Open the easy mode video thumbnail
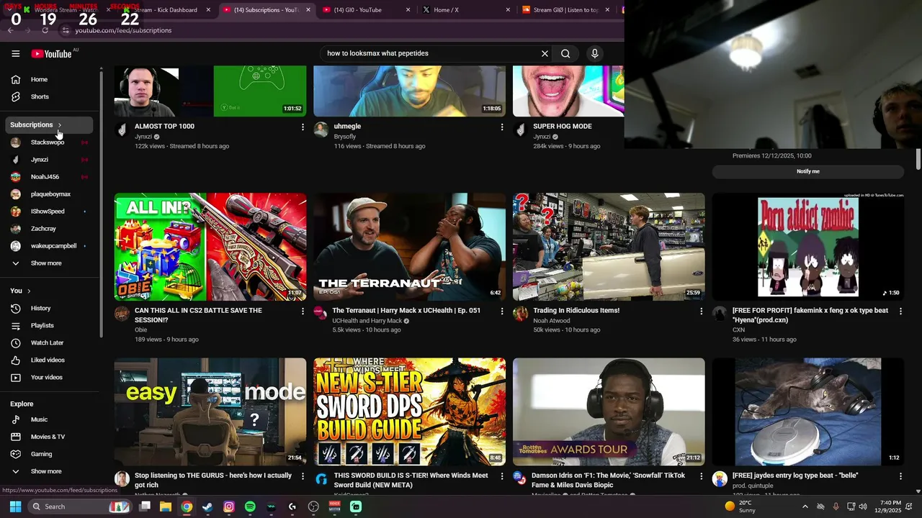922x518 pixels. point(210,412)
